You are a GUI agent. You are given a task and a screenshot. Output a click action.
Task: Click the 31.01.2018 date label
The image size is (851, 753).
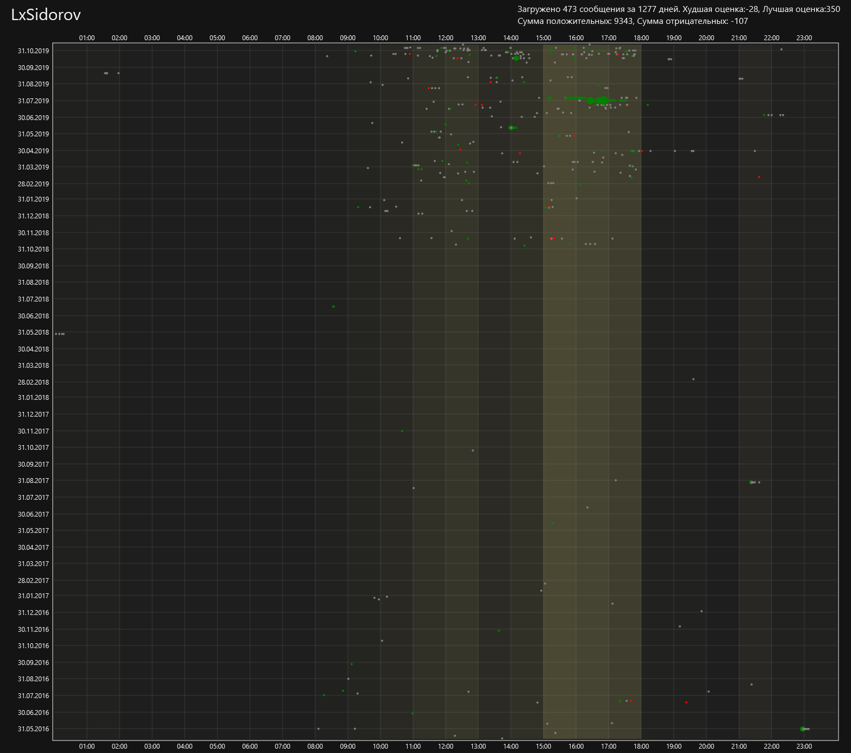pos(33,398)
